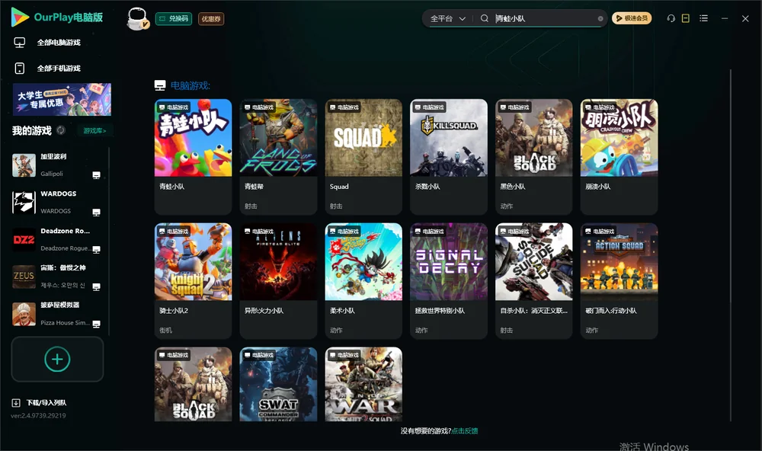This screenshot has width=762, height=451.
Task: Open the 自杀小队 Suicide Squad cover
Action: tap(534, 262)
